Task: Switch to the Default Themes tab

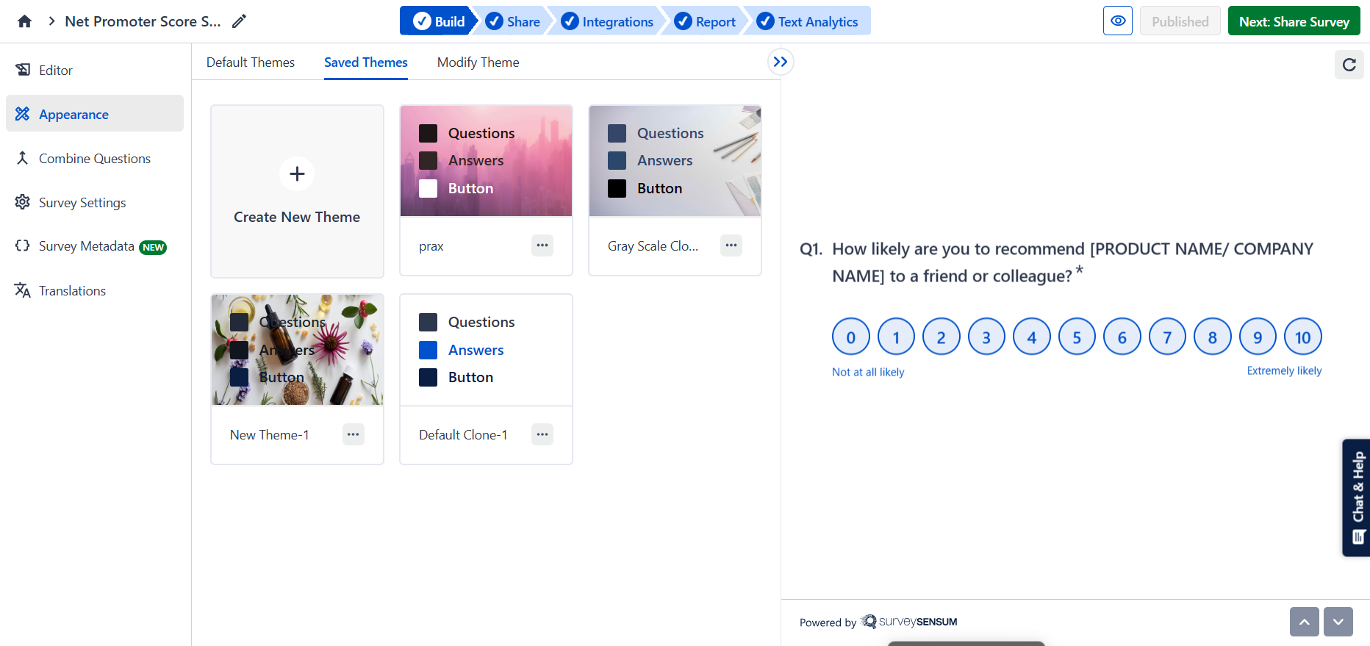Action: point(250,62)
